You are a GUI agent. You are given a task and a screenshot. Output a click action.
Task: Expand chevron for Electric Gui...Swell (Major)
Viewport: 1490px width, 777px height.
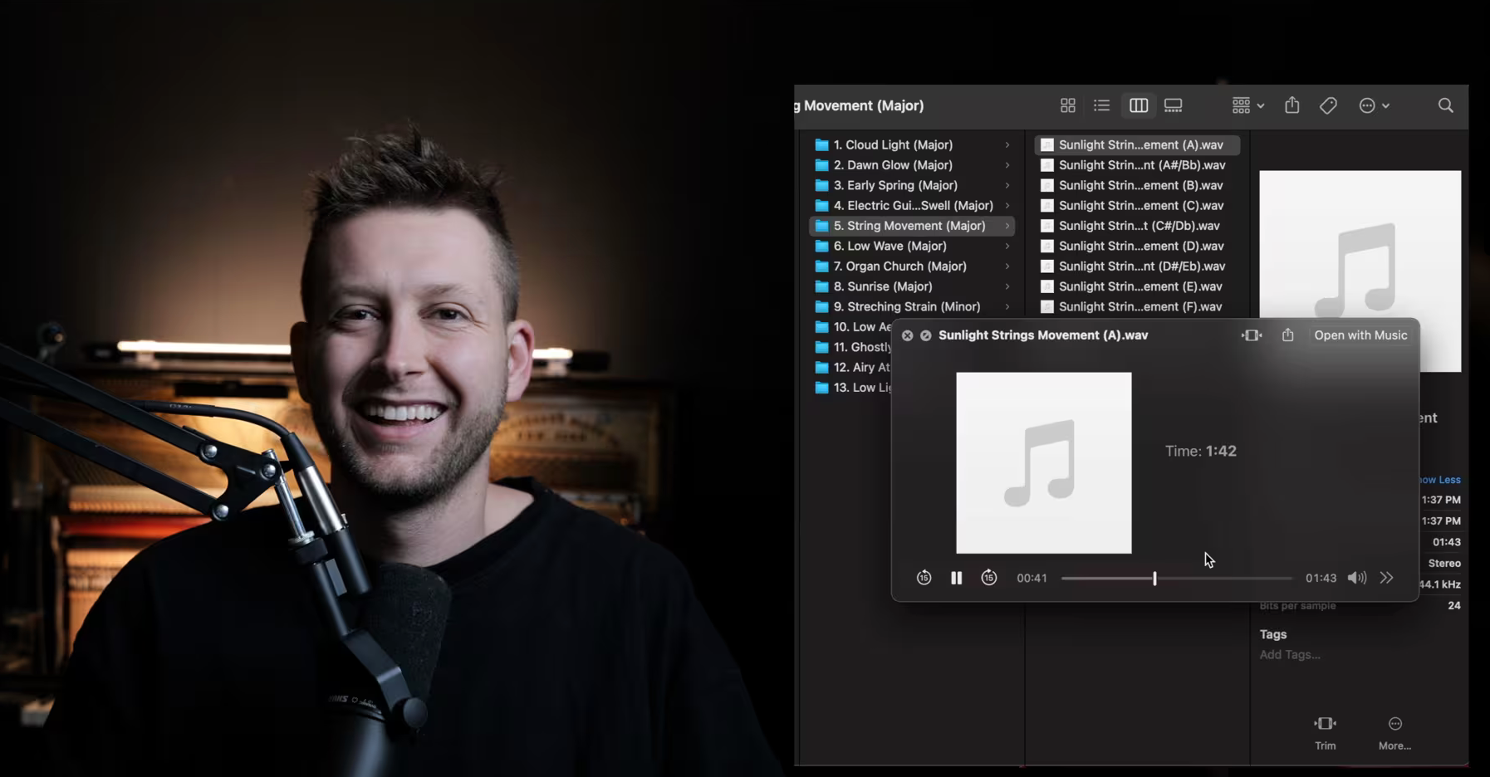(1007, 205)
